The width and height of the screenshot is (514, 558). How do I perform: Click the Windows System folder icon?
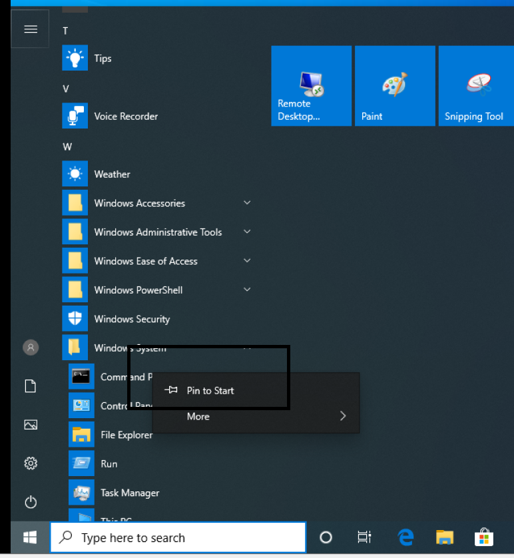(75, 348)
